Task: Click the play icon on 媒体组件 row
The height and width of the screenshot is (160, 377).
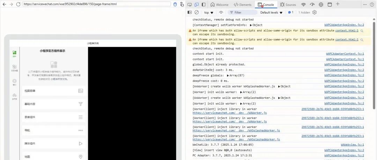Action: pos(81,144)
